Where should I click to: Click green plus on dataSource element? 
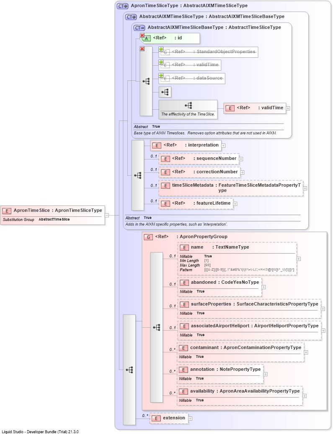click(161, 75)
